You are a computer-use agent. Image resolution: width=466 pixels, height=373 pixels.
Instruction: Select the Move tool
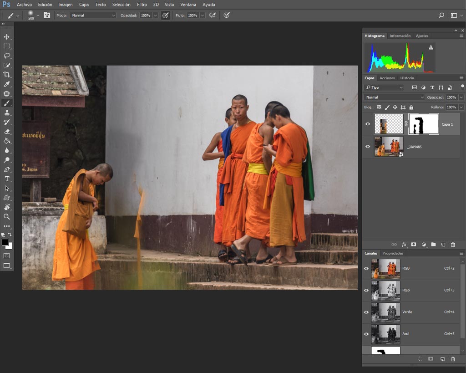tap(6, 37)
